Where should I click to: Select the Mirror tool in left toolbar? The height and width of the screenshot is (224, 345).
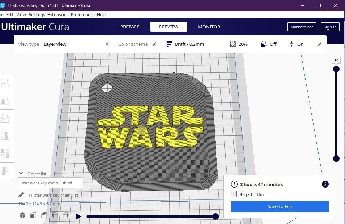5,136
